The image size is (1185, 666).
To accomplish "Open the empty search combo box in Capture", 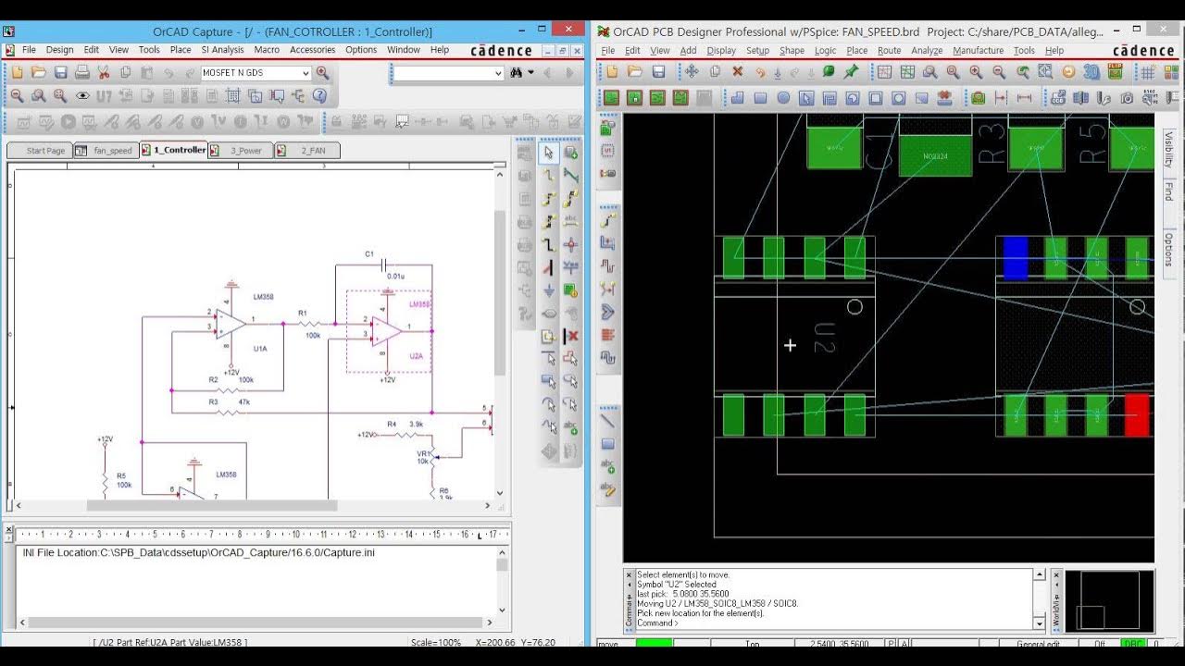I will click(x=444, y=73).
